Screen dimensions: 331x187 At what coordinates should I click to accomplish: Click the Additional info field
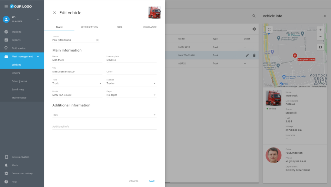[x=104, y=127]
